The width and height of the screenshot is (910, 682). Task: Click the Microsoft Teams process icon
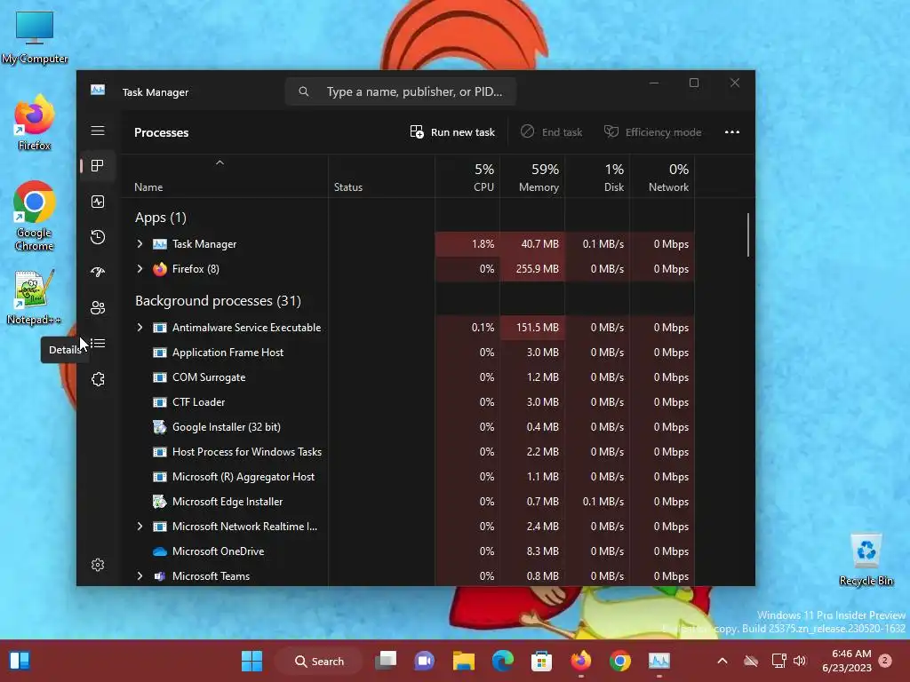(x=160, y=575)
